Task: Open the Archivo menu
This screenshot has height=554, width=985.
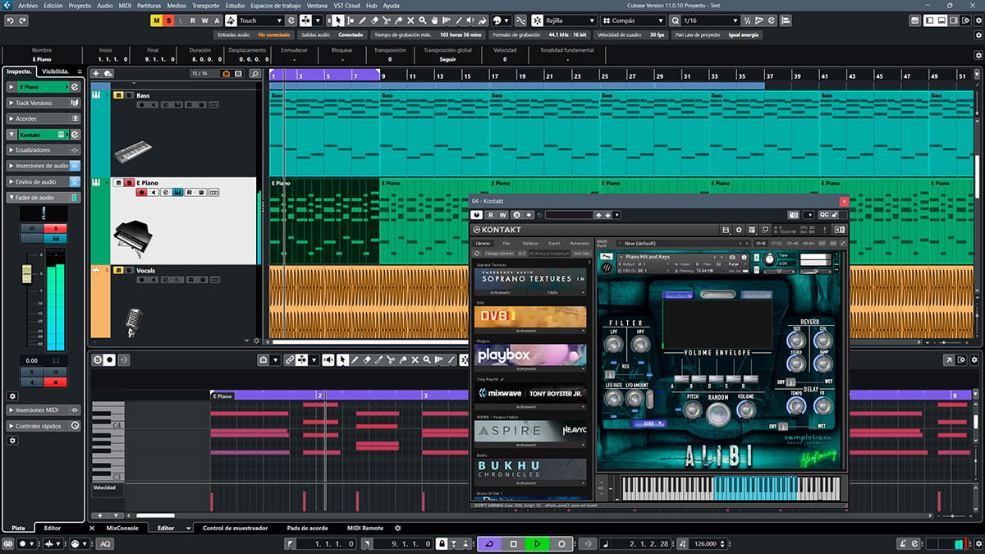Action: pyautogui.click(x=29, y=6)
